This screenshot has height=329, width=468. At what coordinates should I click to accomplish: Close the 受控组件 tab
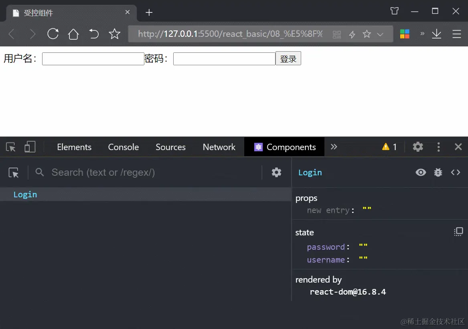[128, 12]
